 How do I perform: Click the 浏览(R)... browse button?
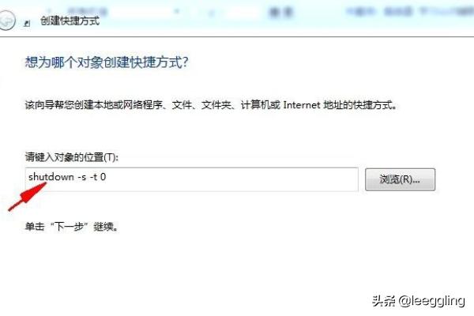pos(400,179)
